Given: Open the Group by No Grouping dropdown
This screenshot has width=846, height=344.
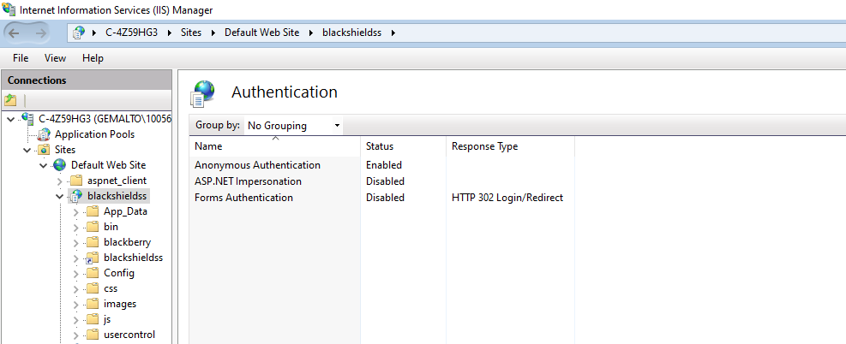Looking at the screenshot, I should point(293,126).
